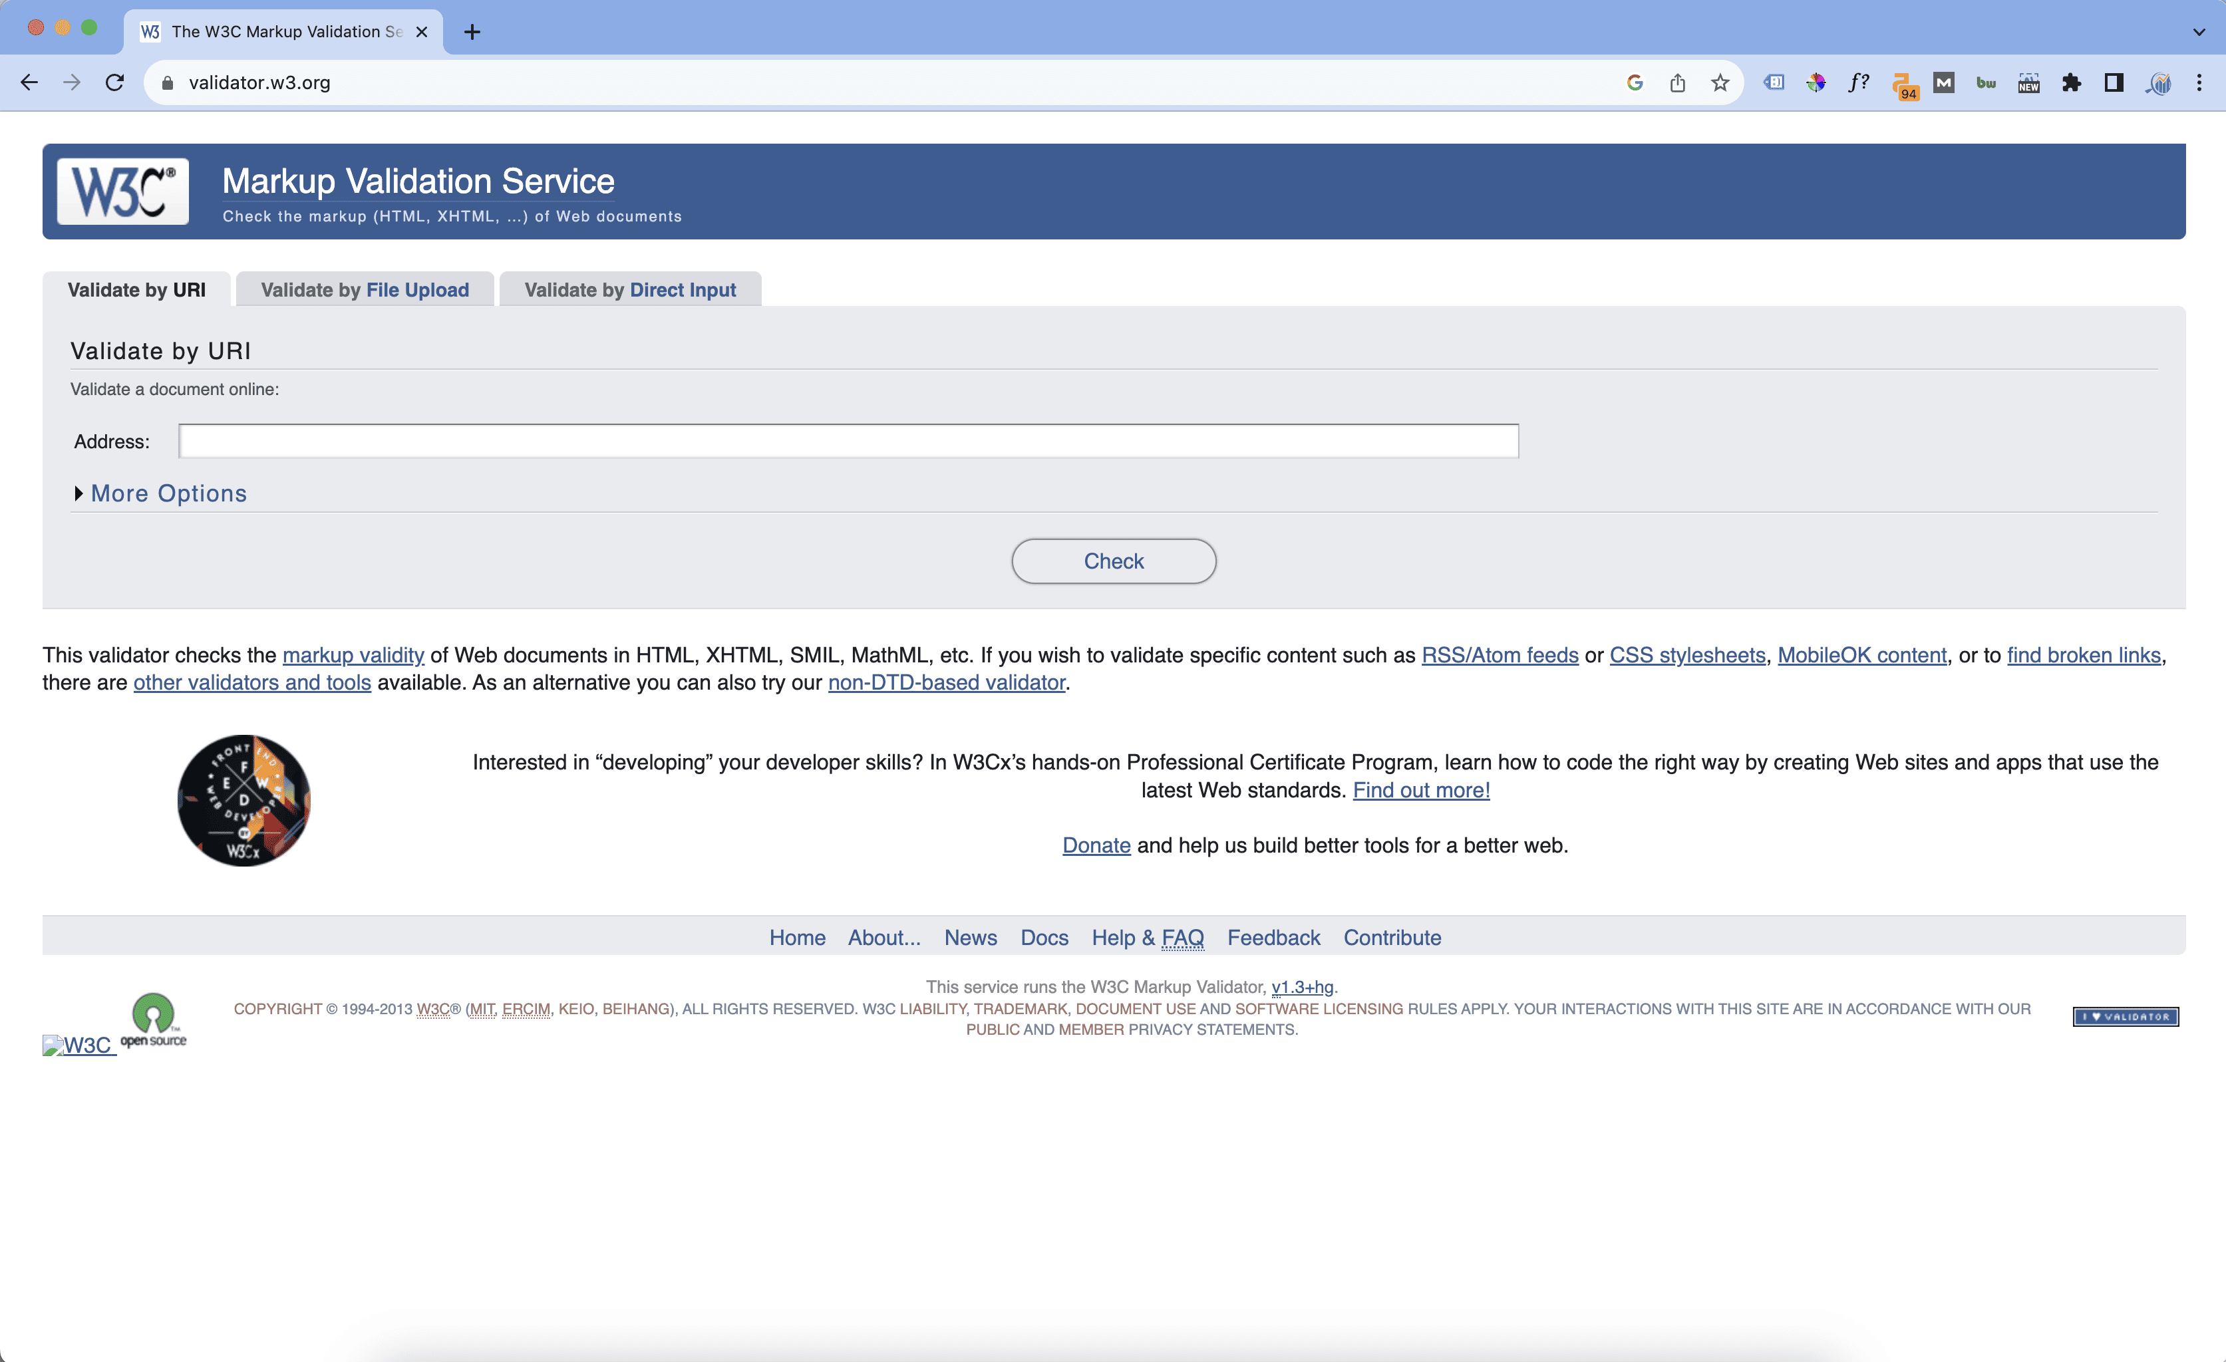Open Help & FAQ footer link
The image size is (2226, 1362).
(1148, 938)
